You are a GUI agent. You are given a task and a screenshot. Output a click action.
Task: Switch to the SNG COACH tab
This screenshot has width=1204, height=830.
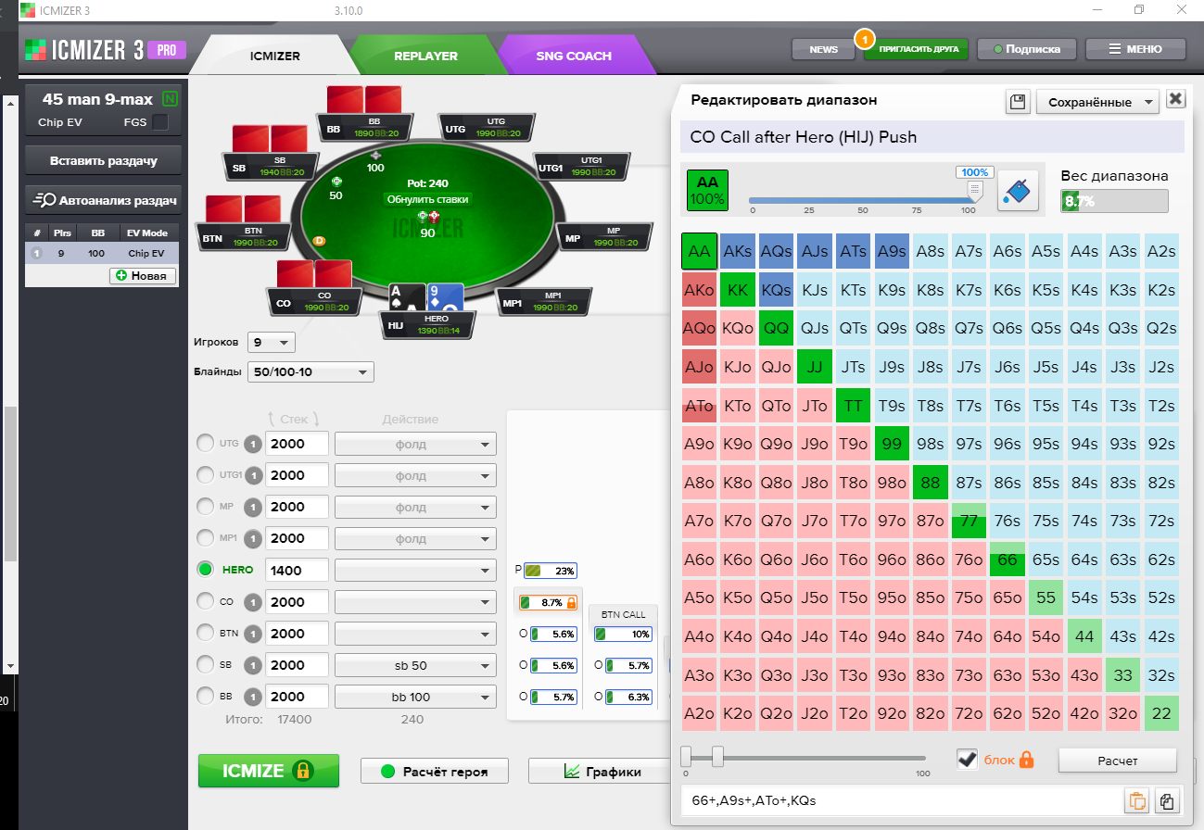(x=574, y=56)
